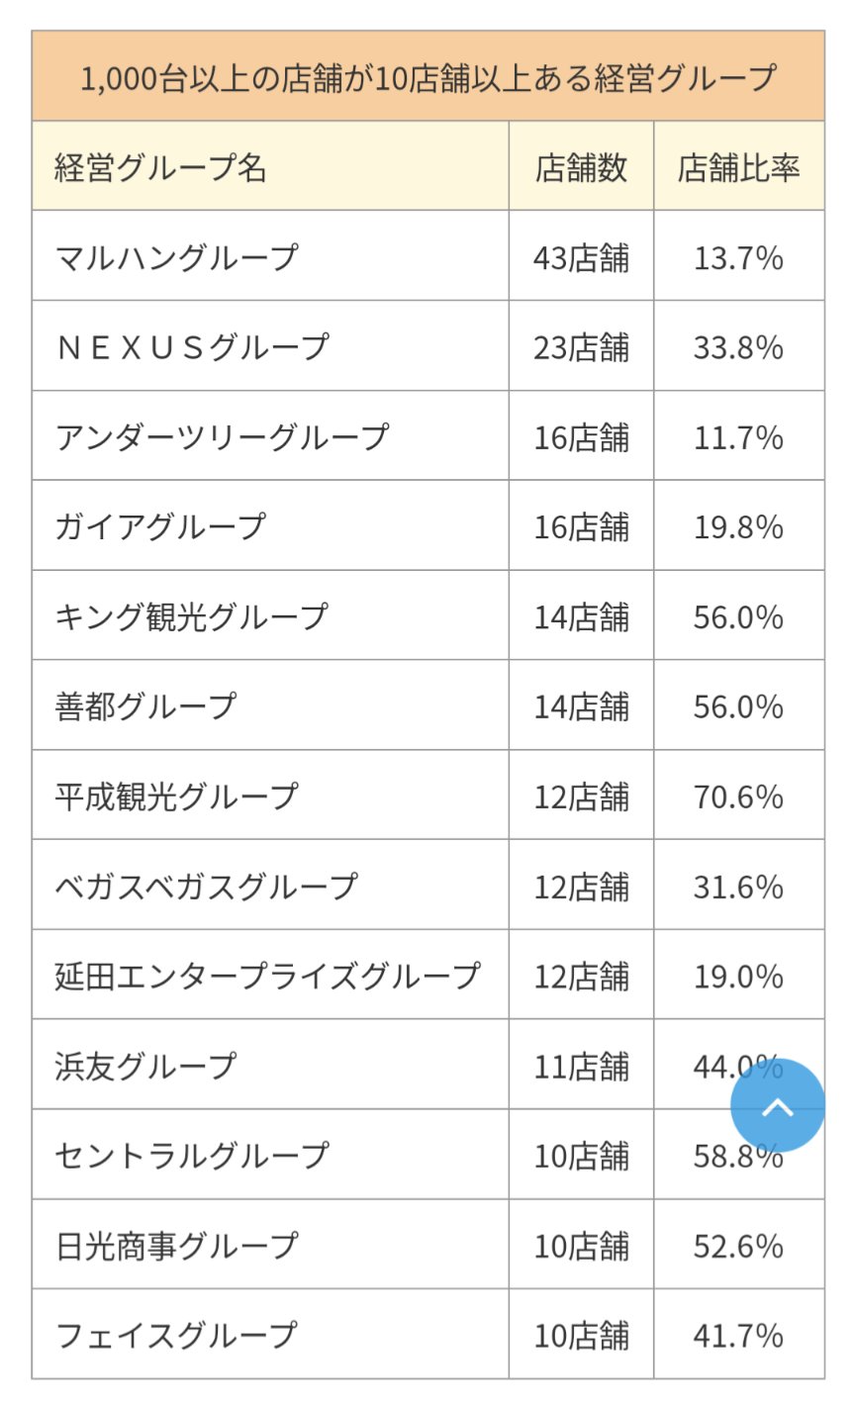Click the 43店舗 count cell
The height and width of the screenshot is (1411, 855).
(x=582, y=256)
